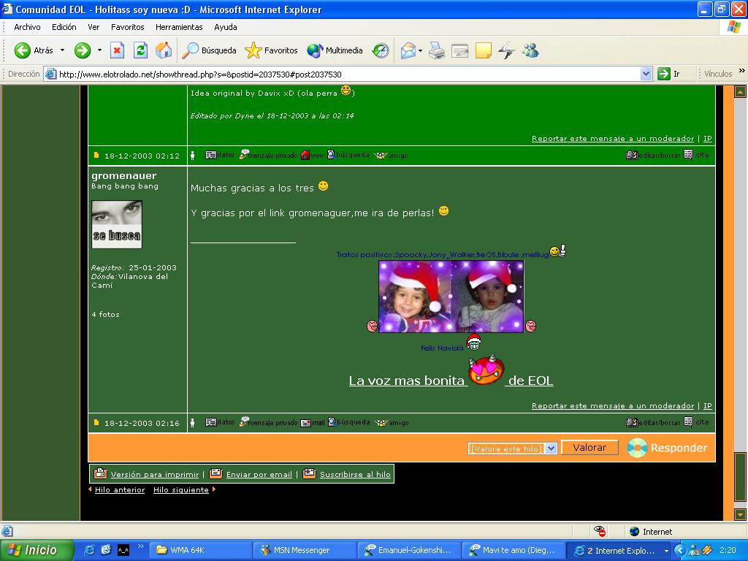Open the 'Valora este hilo' dropdown
Viewport: 748px width, 561px height.
tap(512, 449)
